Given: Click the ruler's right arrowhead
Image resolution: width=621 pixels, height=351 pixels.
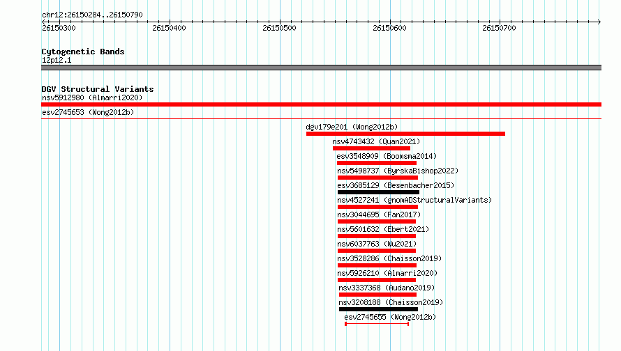Looking at the screenshot, I should (599, 22).
